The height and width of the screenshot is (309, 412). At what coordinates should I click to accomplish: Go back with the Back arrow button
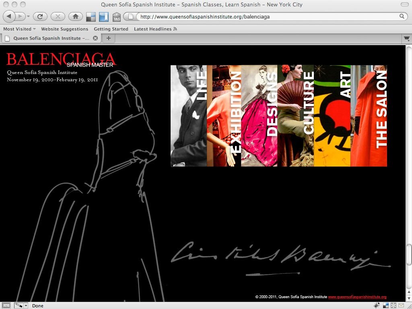click(x=9, y=16)
